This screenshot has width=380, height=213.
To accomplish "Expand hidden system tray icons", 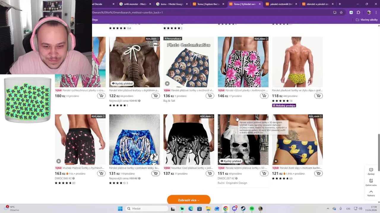I will [x=328, y=209].
